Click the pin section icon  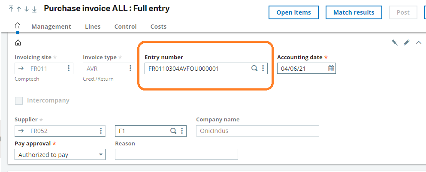pyautogui.click(x=395, y=42)
